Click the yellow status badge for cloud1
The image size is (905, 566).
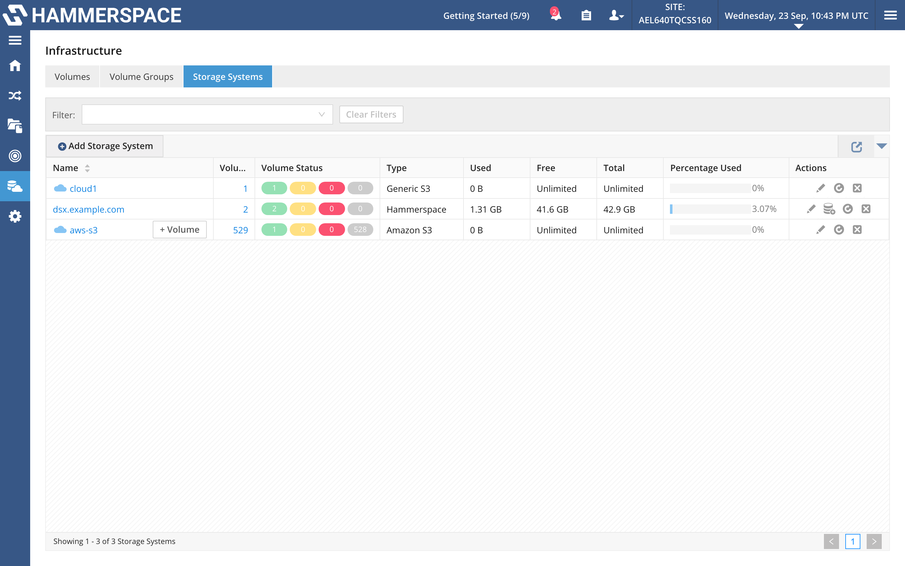point(303,188)
